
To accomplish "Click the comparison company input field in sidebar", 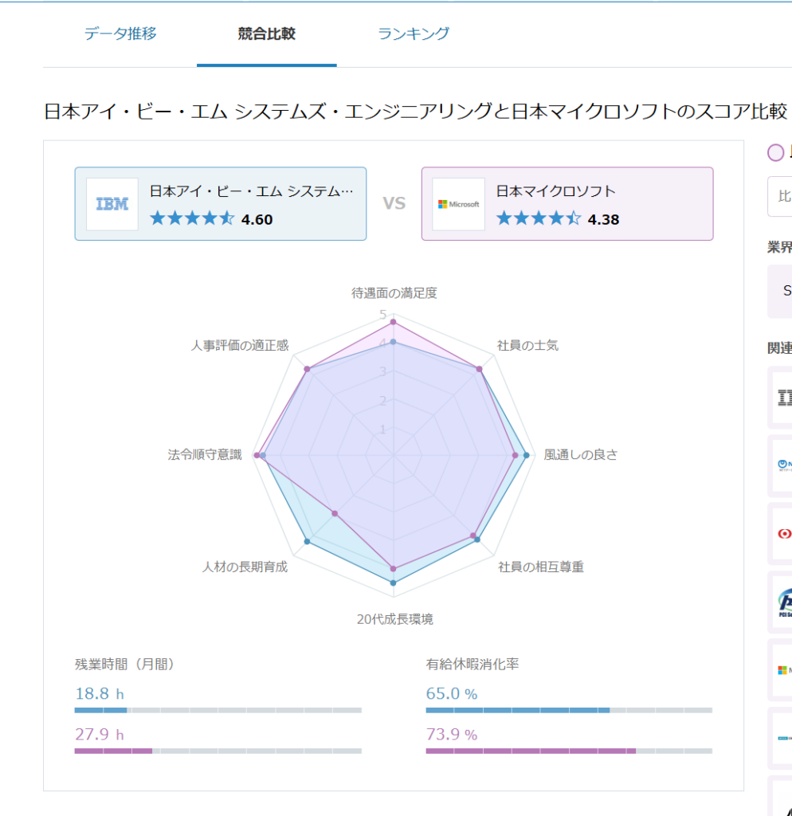I will click(779, 196).
